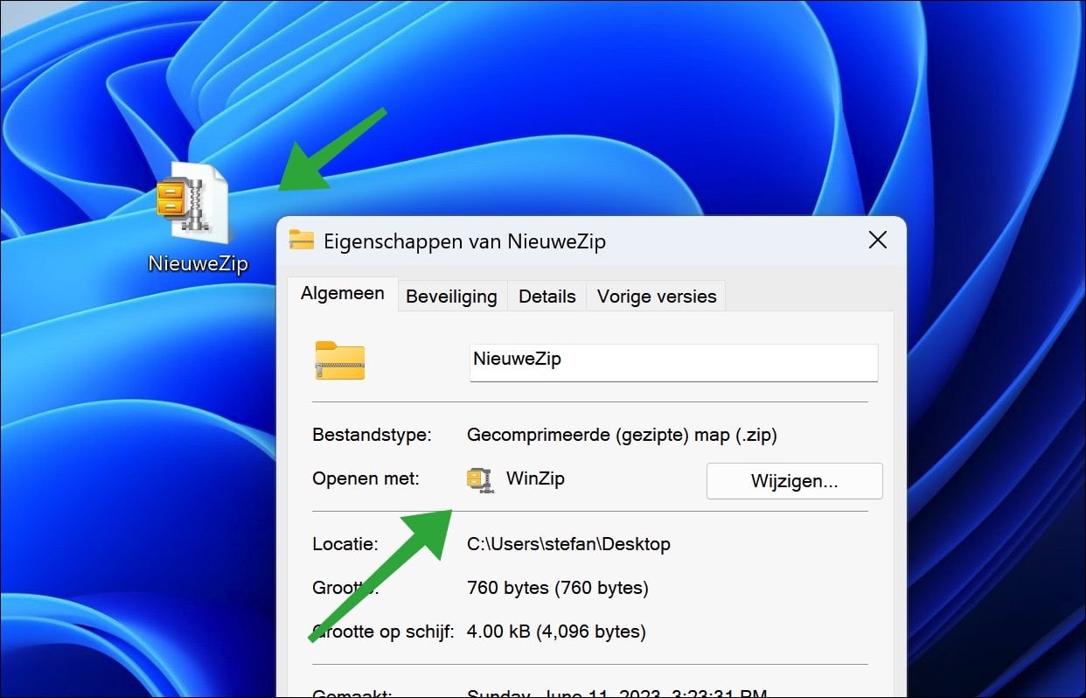This screenshot has height=698, width=1086.
Task: Select the Algemeen tab
Action: click(343, 294)
